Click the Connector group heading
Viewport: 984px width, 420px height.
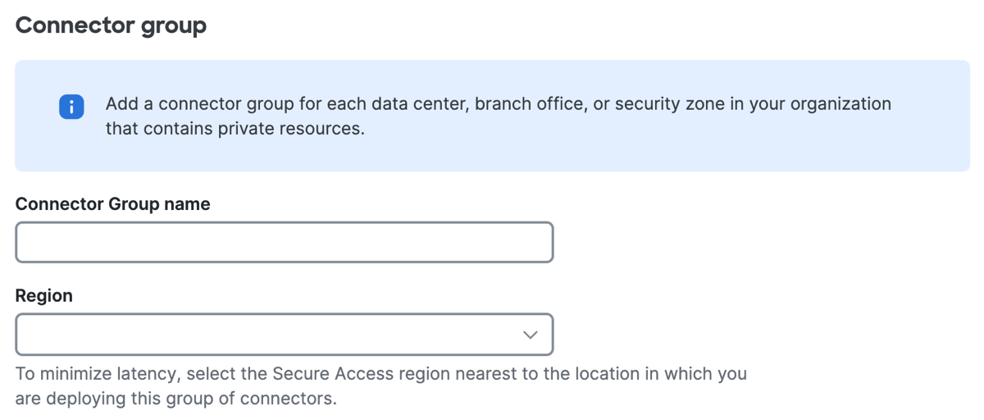tap(112, 25)
